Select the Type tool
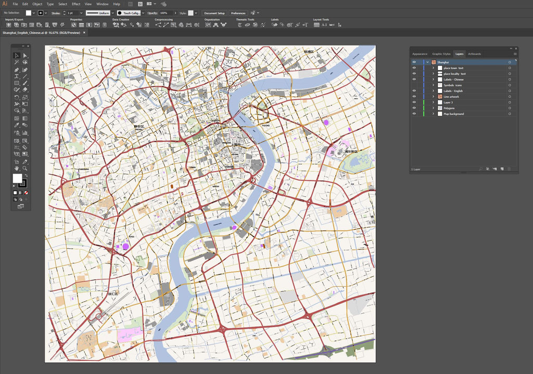 [16, 76]
